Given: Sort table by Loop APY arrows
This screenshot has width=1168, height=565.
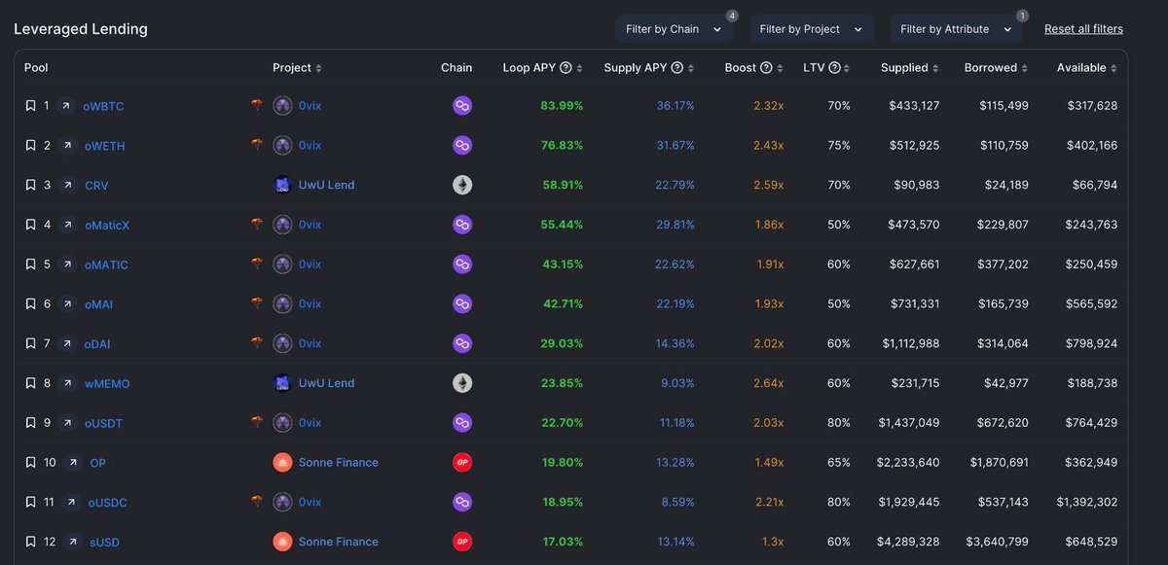Looking at the screenshot, I should [x=580, y=68].
